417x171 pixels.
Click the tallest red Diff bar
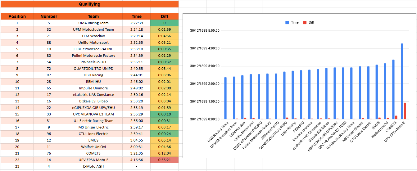[405, 111]
